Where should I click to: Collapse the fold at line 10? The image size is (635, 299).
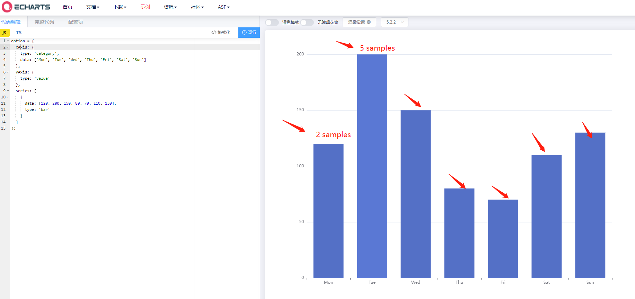(x=8, y=97)
